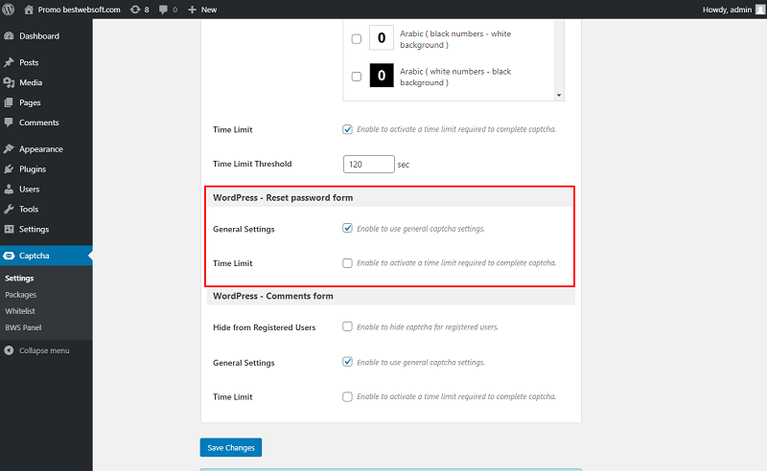Click the Save Changes button
Screen dimensions: 767x471
coord(231,448)
